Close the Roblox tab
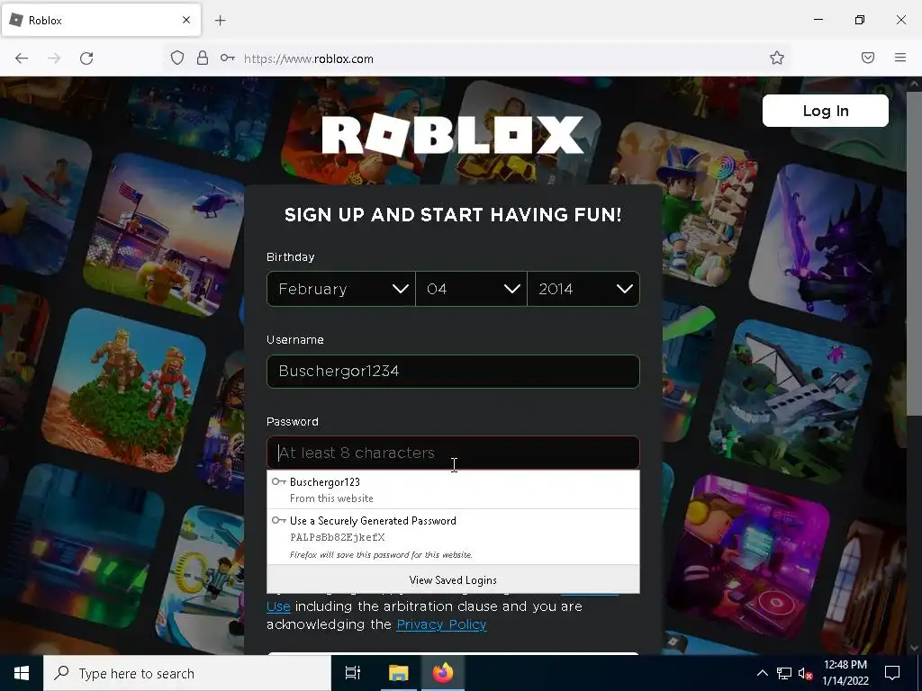 click(x=186, y=20)
